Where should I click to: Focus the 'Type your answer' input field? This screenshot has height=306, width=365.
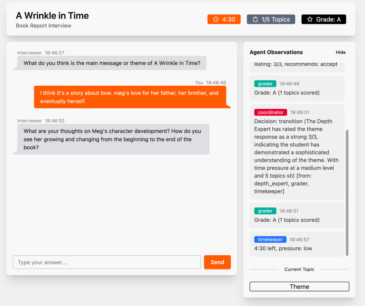click(x=107, y=262)
